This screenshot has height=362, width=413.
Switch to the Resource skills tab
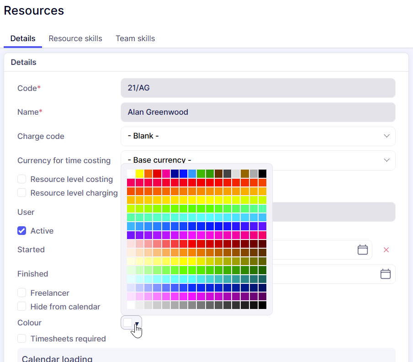click(x=75, y=38)
